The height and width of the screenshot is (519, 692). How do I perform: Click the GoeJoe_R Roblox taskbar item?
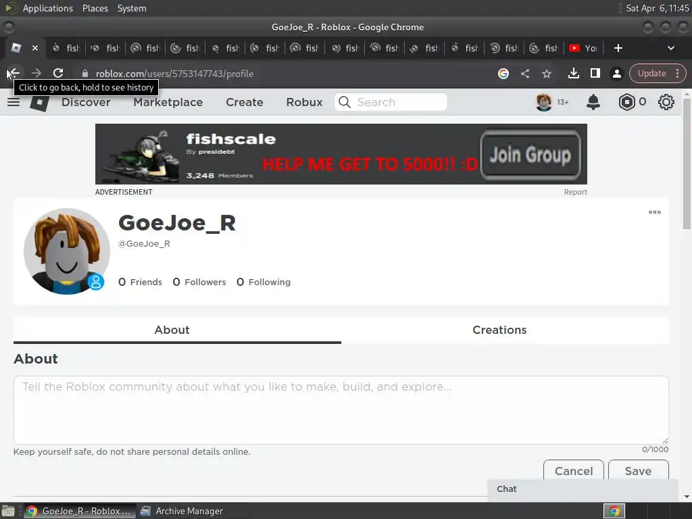coord(80,511)
